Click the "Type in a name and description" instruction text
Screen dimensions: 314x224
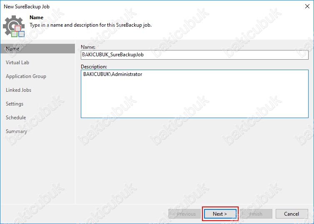[x=90, y=25]
